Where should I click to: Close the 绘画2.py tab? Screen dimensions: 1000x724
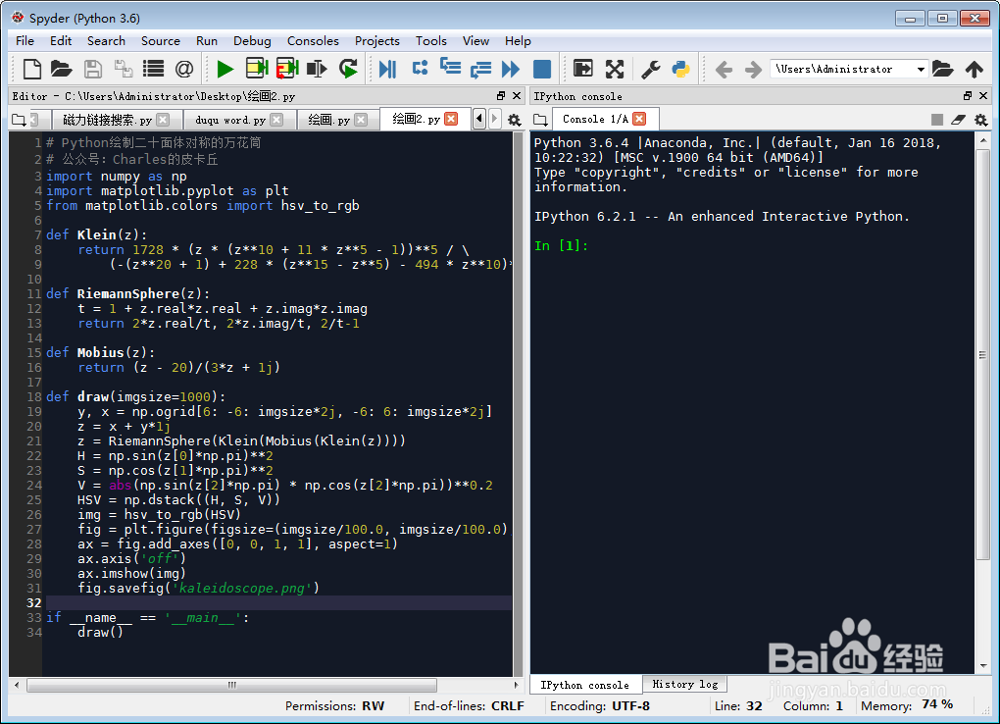coord(451,119)
